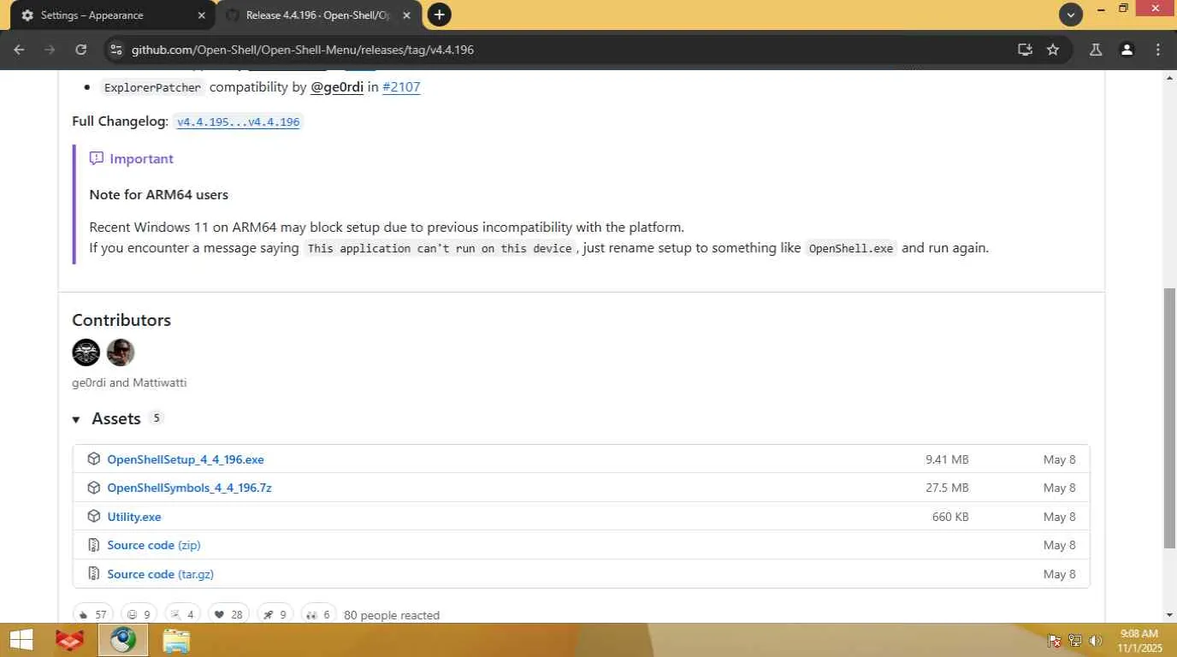The width and height of the screenshot is (1177, 657).
Task: Download Source code (tar.gz)
Action: tap(160, 574)
